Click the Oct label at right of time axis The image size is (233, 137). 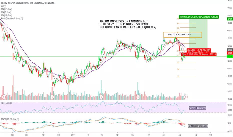coord(210,135)
